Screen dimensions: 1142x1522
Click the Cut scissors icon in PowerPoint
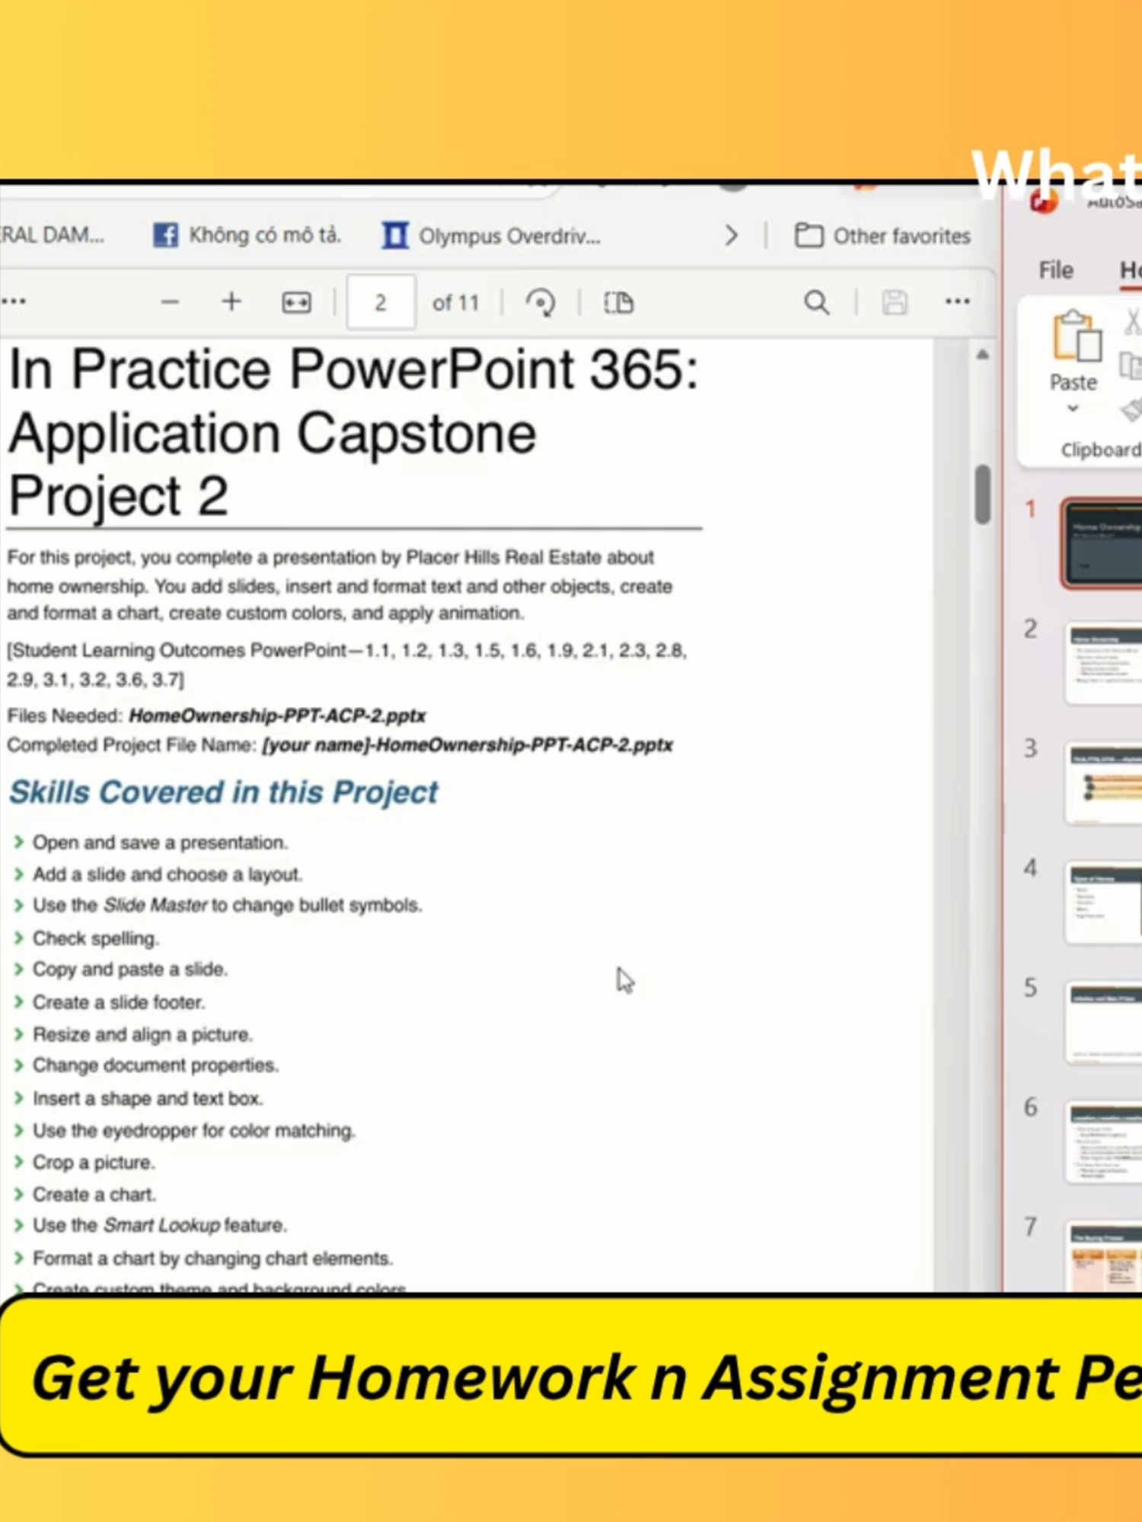click(1133, 321)
